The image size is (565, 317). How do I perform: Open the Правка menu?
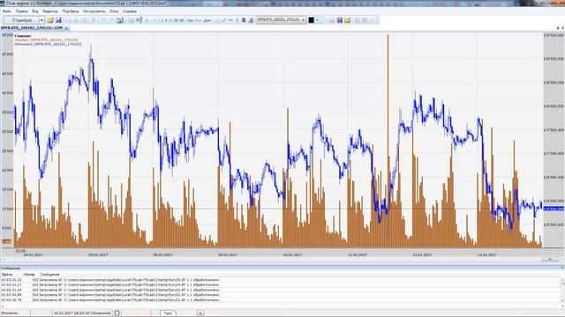21,11
